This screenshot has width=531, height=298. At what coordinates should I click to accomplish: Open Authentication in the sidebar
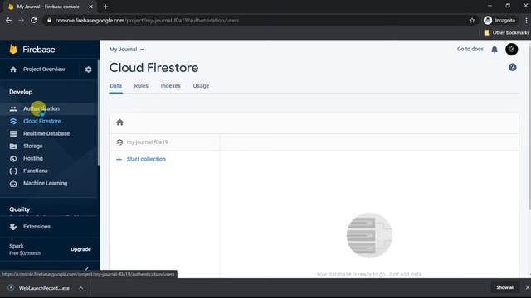click(41, 108)
